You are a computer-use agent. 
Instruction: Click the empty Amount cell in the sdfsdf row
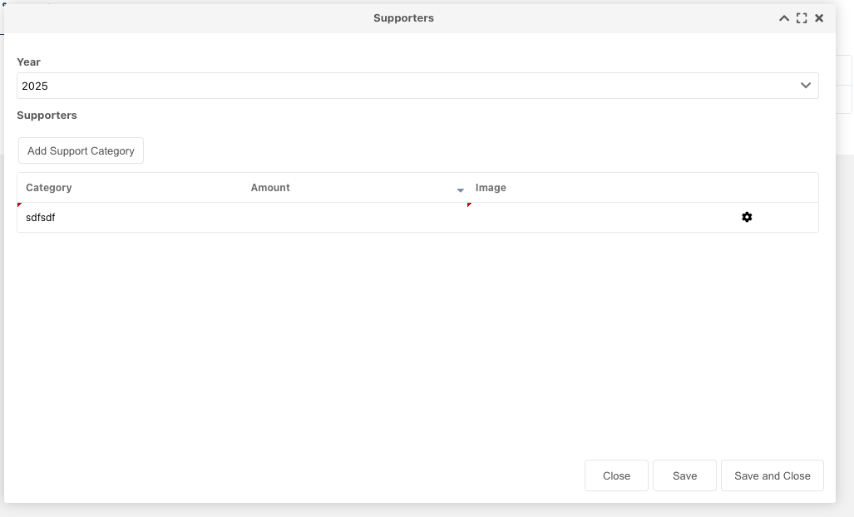pos(353,218)
